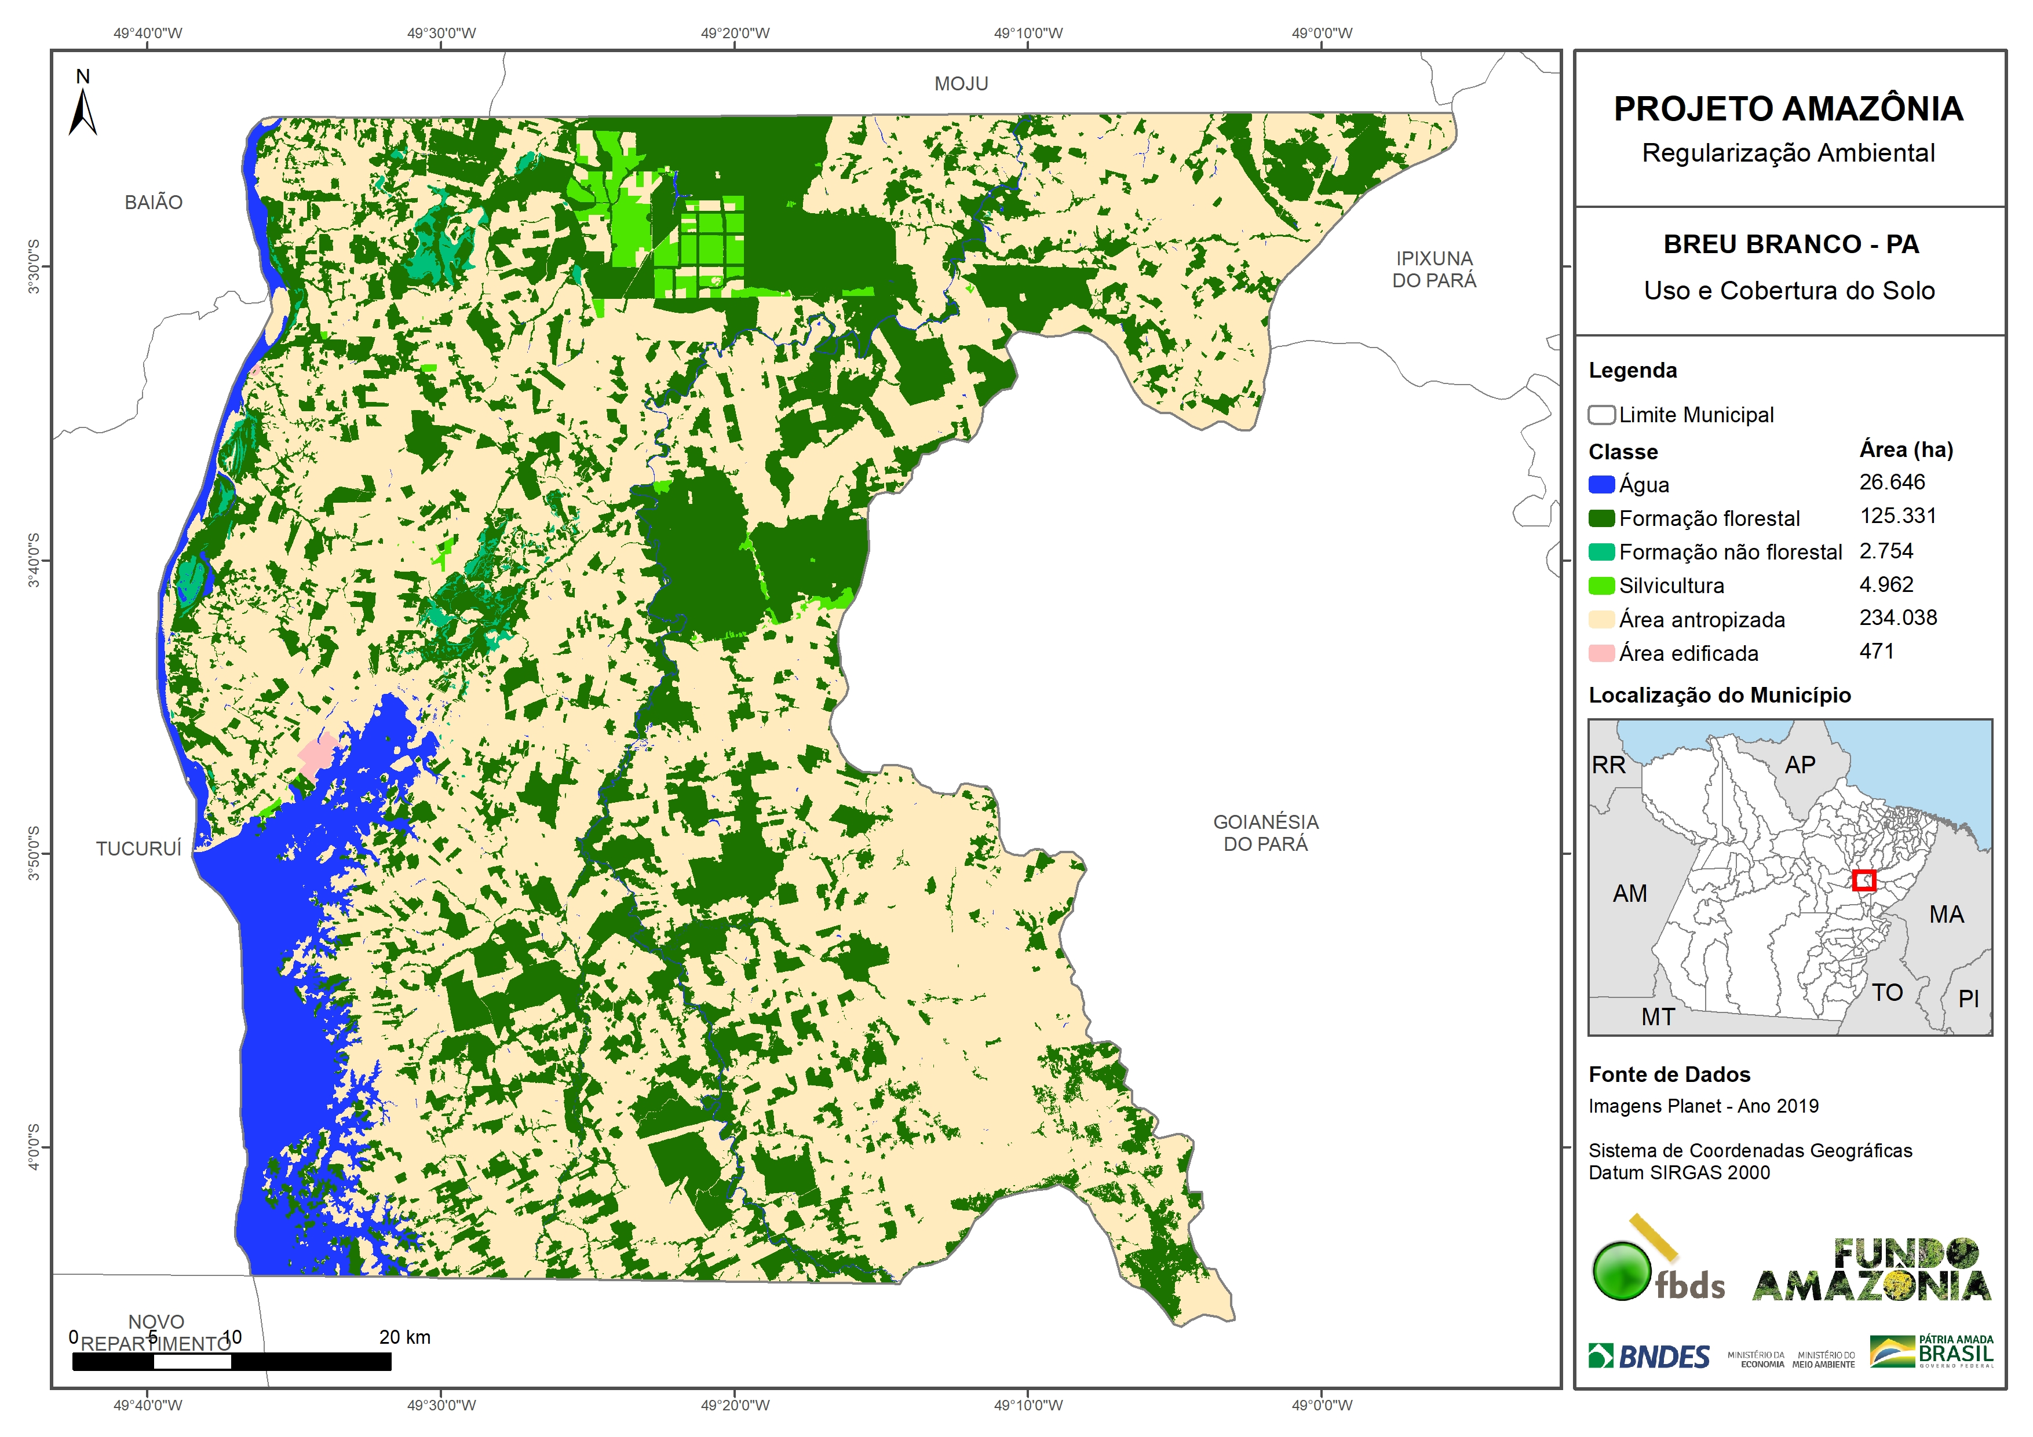
Task: Click the beige Área antropizada swatch
Action: [1601, 619]
